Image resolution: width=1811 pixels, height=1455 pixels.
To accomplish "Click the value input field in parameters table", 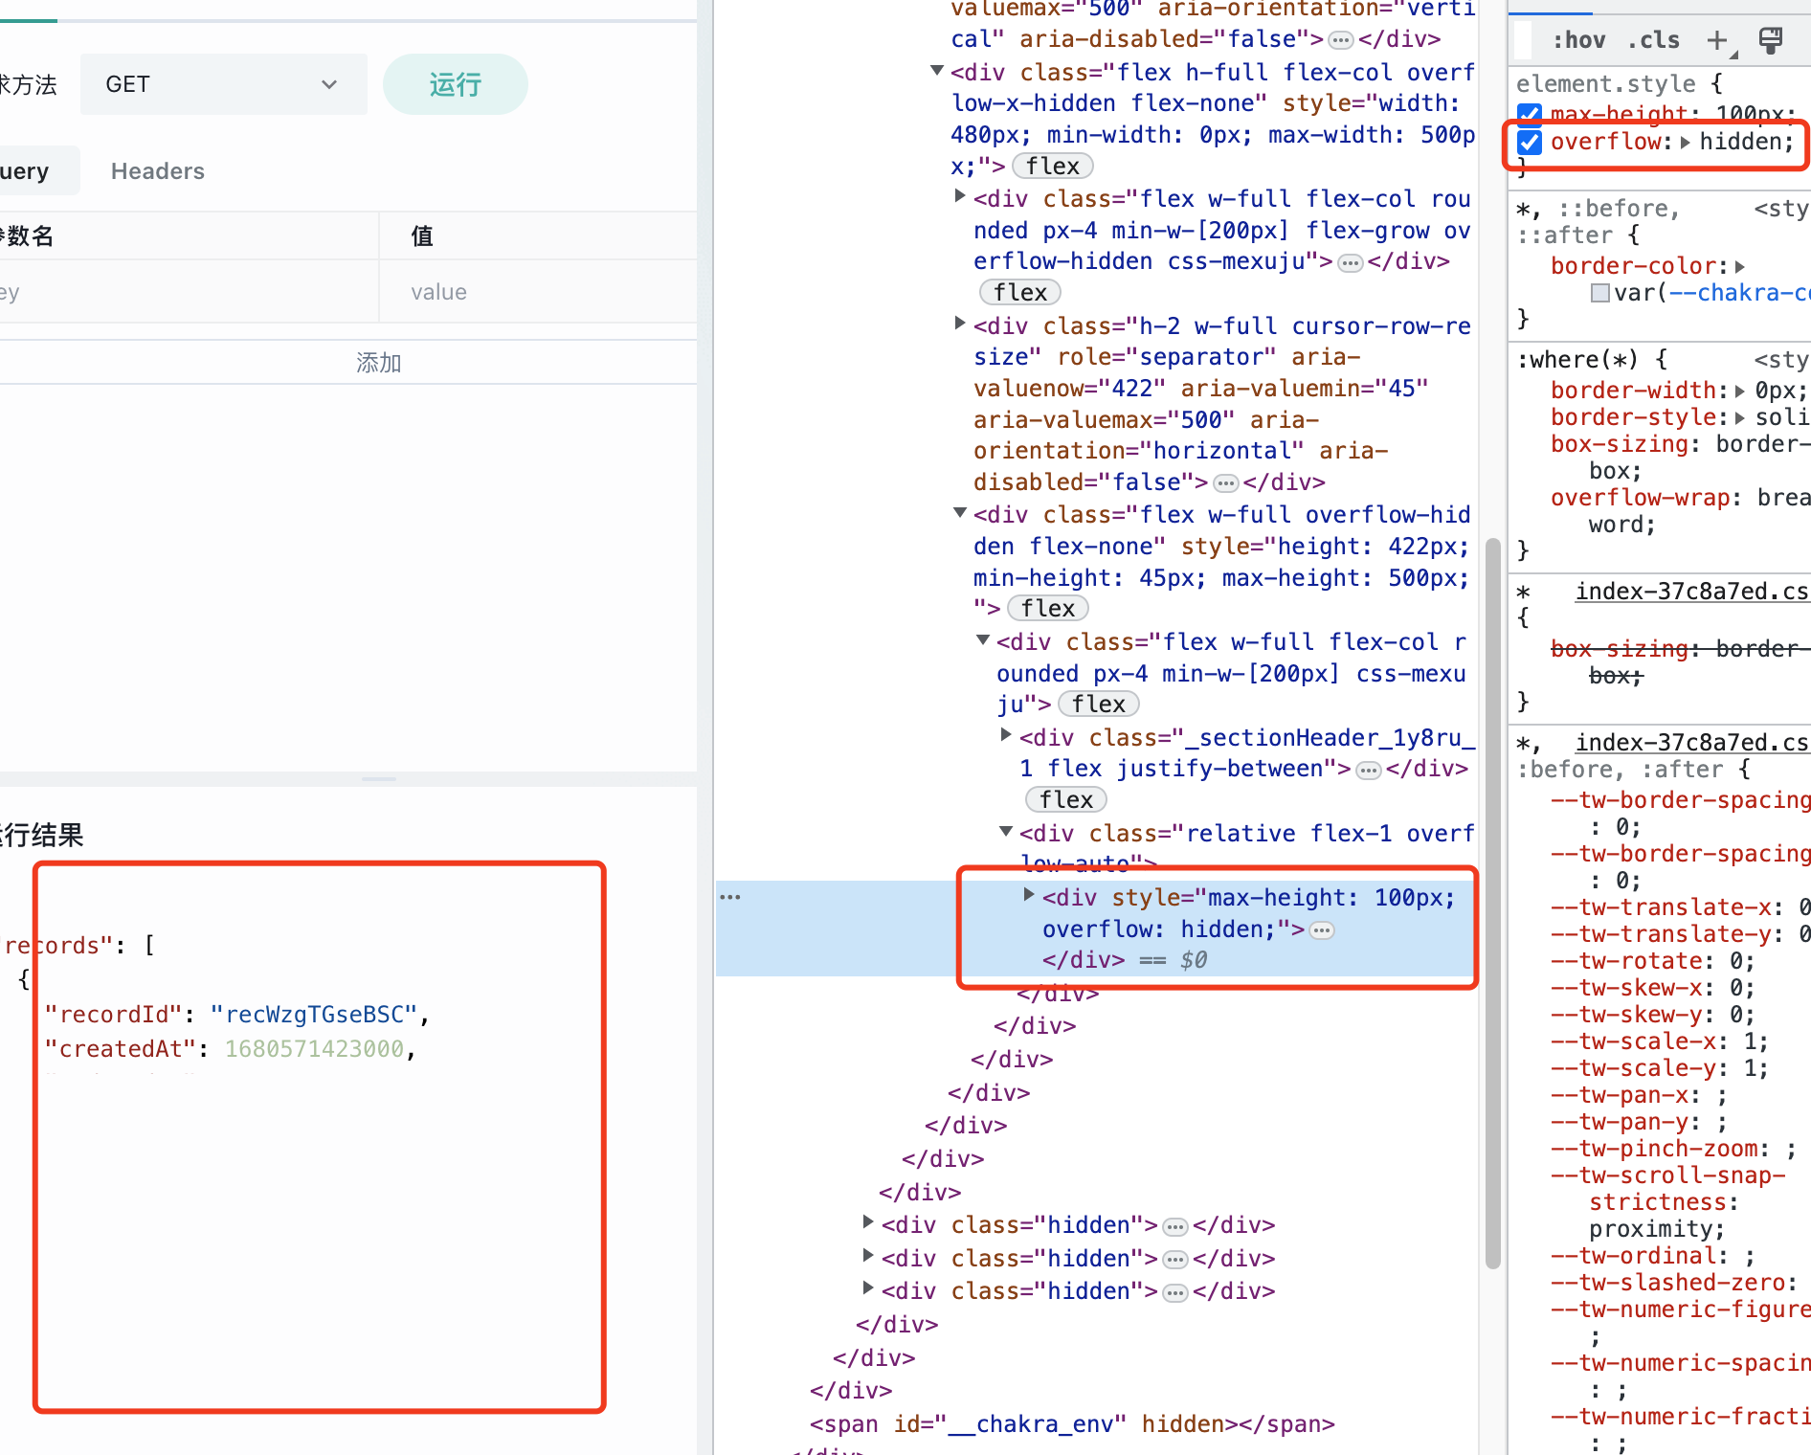I will click(x=536, y=291).
